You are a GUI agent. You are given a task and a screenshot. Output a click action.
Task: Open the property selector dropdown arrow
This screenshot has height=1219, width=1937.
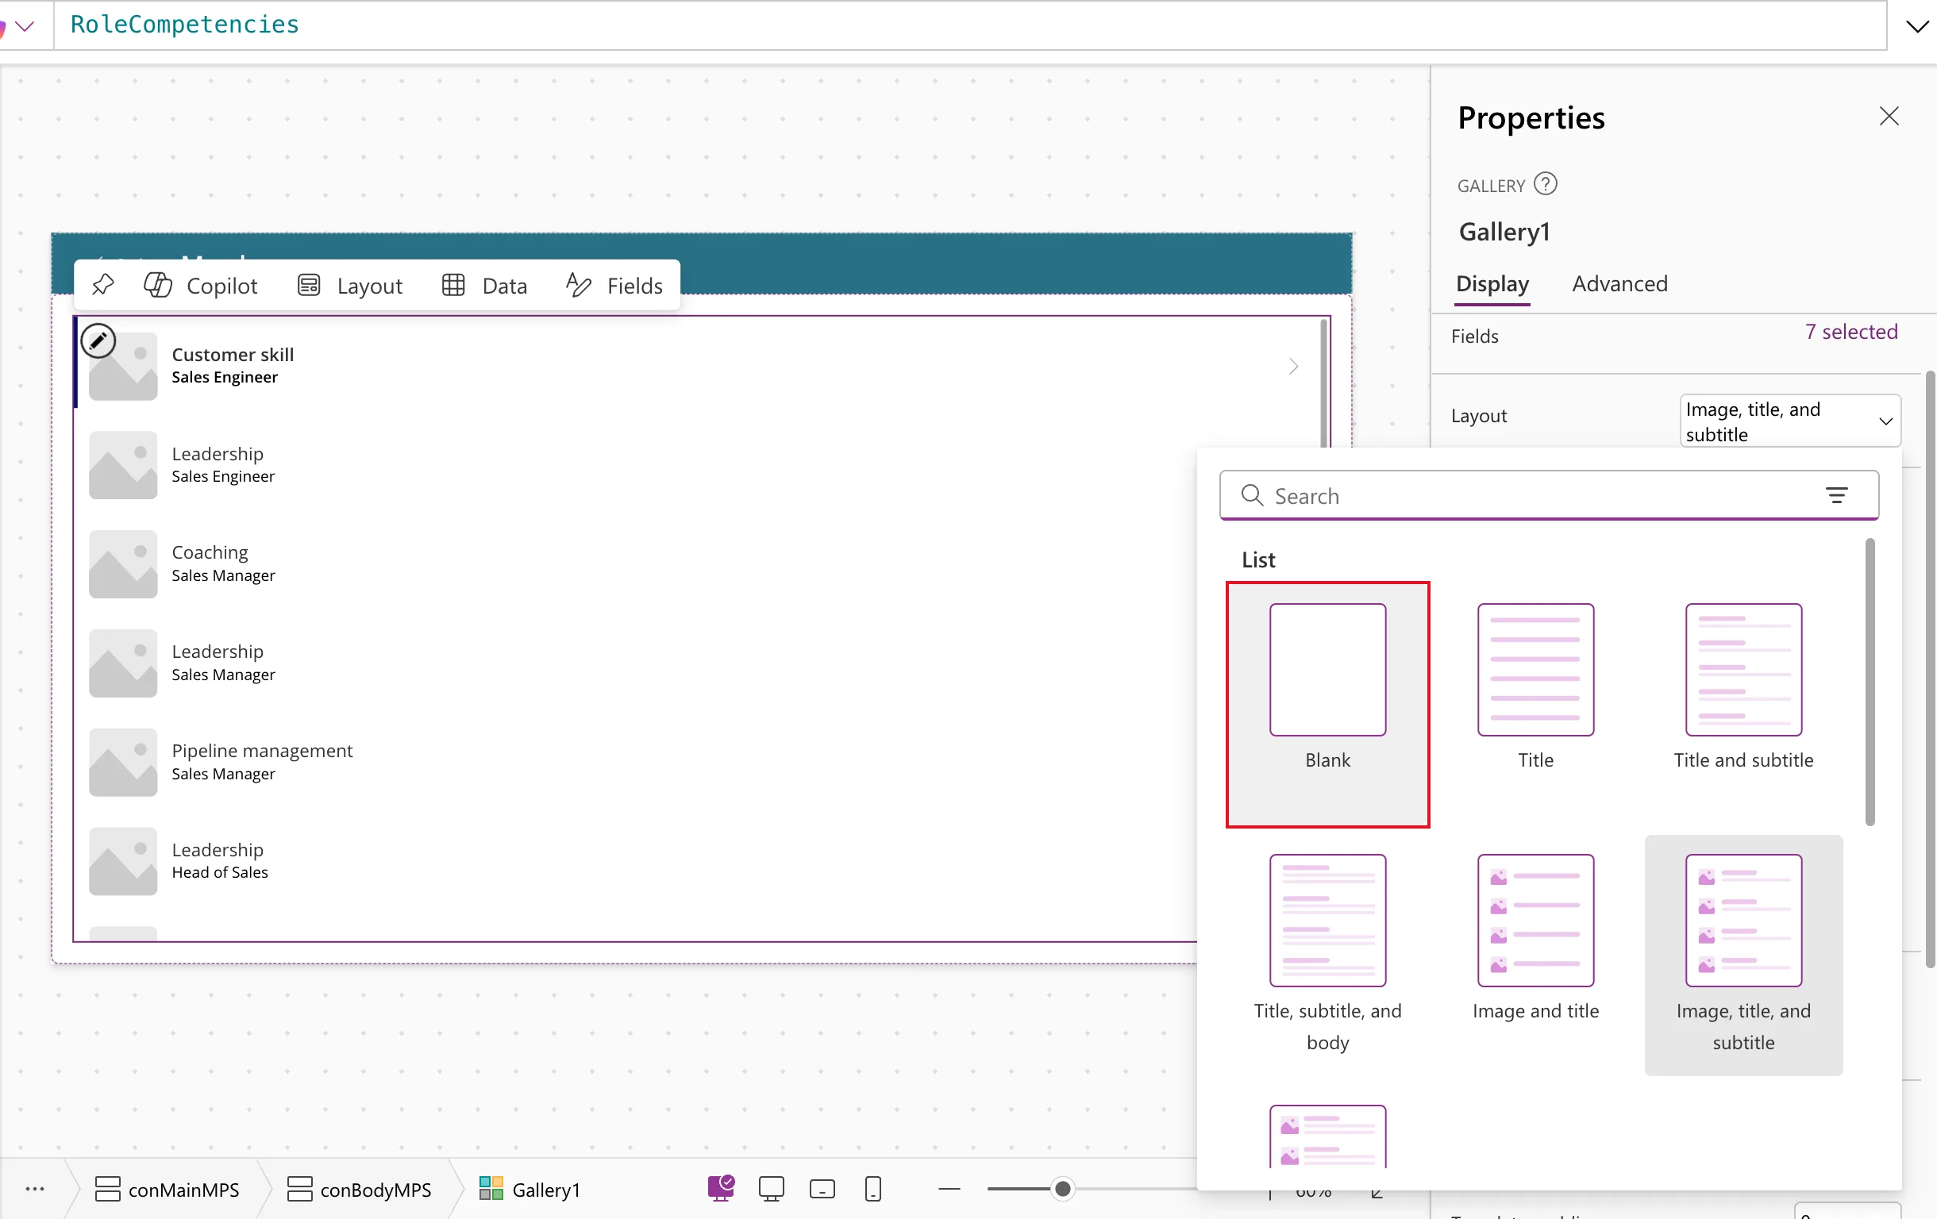click(x=24, y=26)
